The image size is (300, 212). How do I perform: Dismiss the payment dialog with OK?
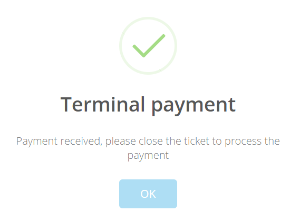click(x=148, y=194)
